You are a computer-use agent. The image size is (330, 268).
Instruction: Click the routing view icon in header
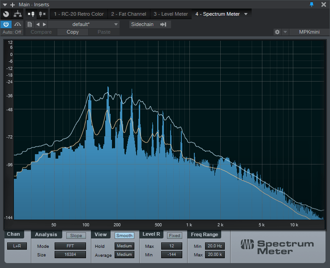(x=17, y=14)
